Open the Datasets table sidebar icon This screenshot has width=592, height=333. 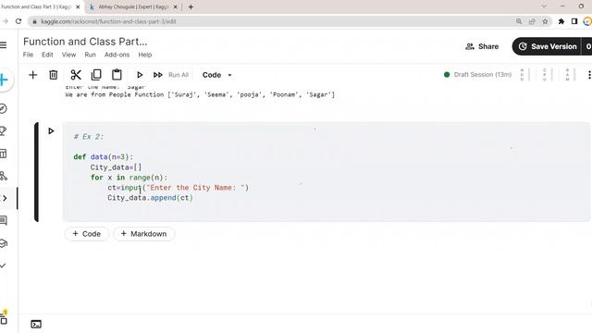pyautogui.click(x=4, y=154)
